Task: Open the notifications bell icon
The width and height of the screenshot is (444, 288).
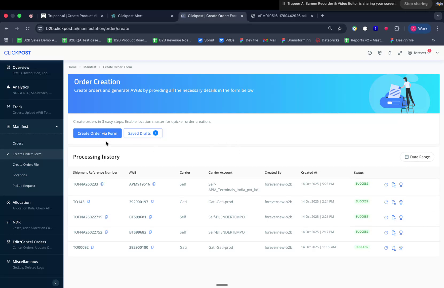Action: (x=390, y=53)
